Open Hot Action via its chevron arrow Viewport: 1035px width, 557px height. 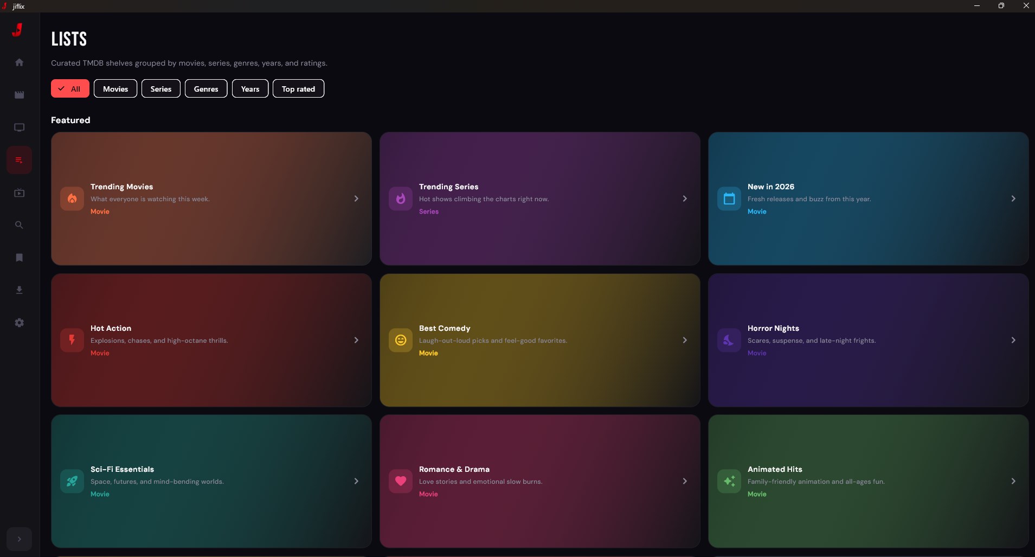356,340
